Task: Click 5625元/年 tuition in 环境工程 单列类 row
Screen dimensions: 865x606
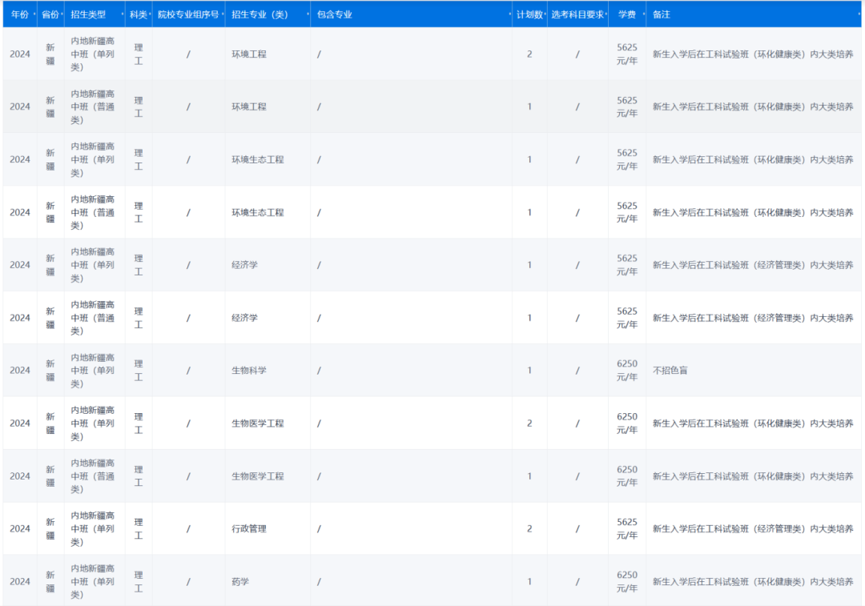Action: tap(626, 54)
